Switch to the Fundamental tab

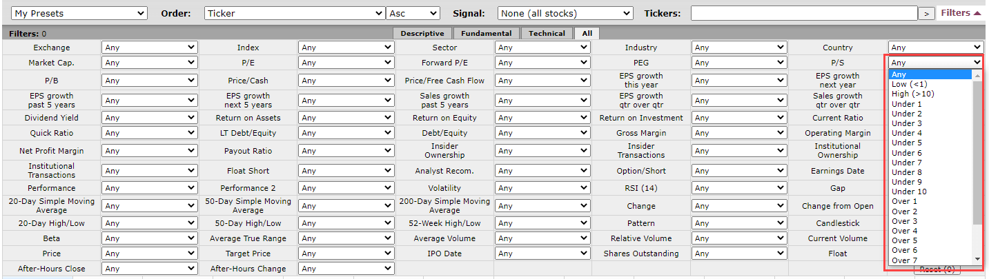pos(486,33)
